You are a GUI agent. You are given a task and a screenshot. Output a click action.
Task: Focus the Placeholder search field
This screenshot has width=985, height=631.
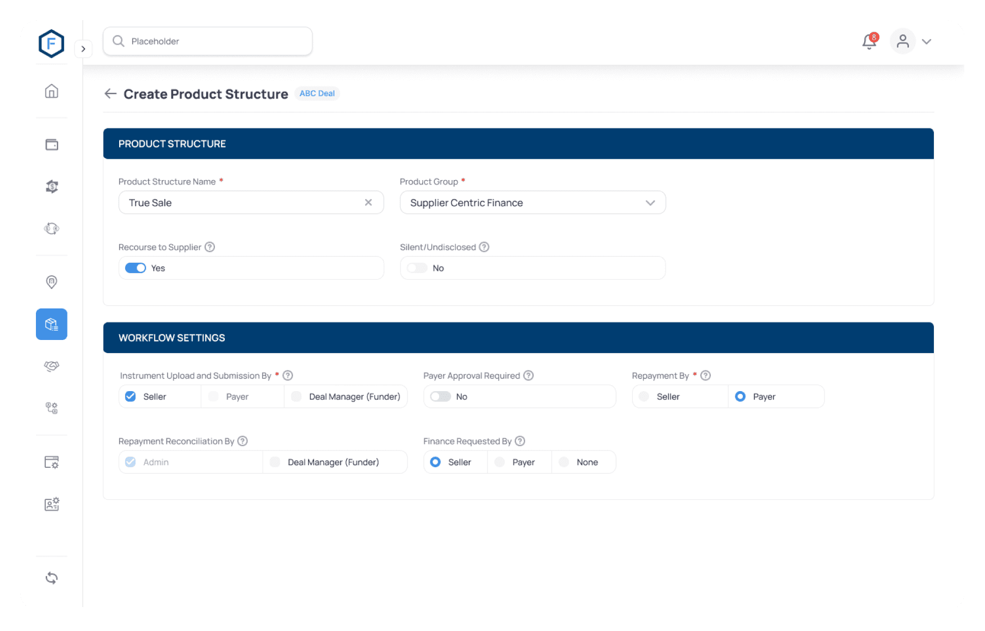click(207, 41)
